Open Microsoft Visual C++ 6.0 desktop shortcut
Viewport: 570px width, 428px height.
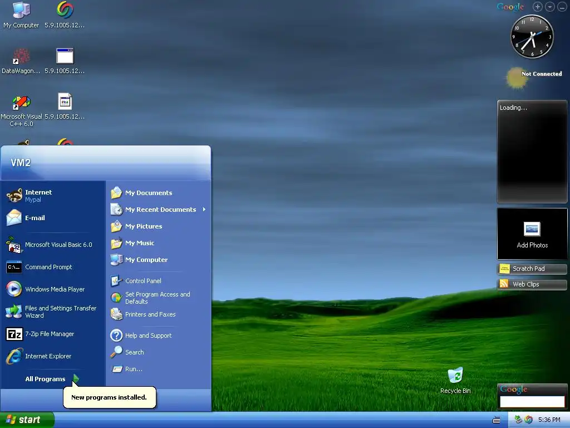21,110
